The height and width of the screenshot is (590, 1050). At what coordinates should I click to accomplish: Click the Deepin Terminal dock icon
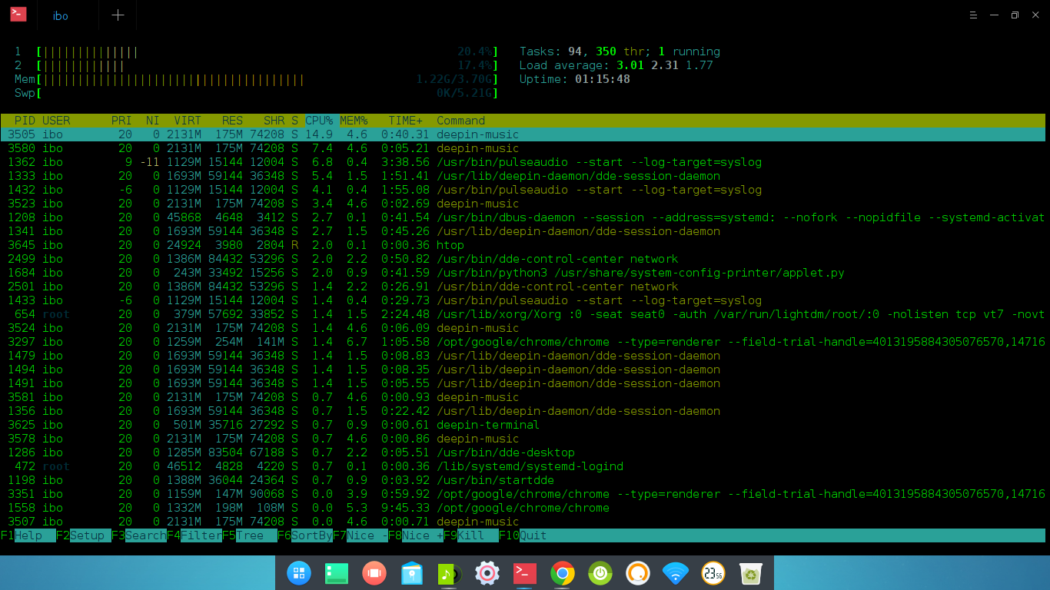525,573
